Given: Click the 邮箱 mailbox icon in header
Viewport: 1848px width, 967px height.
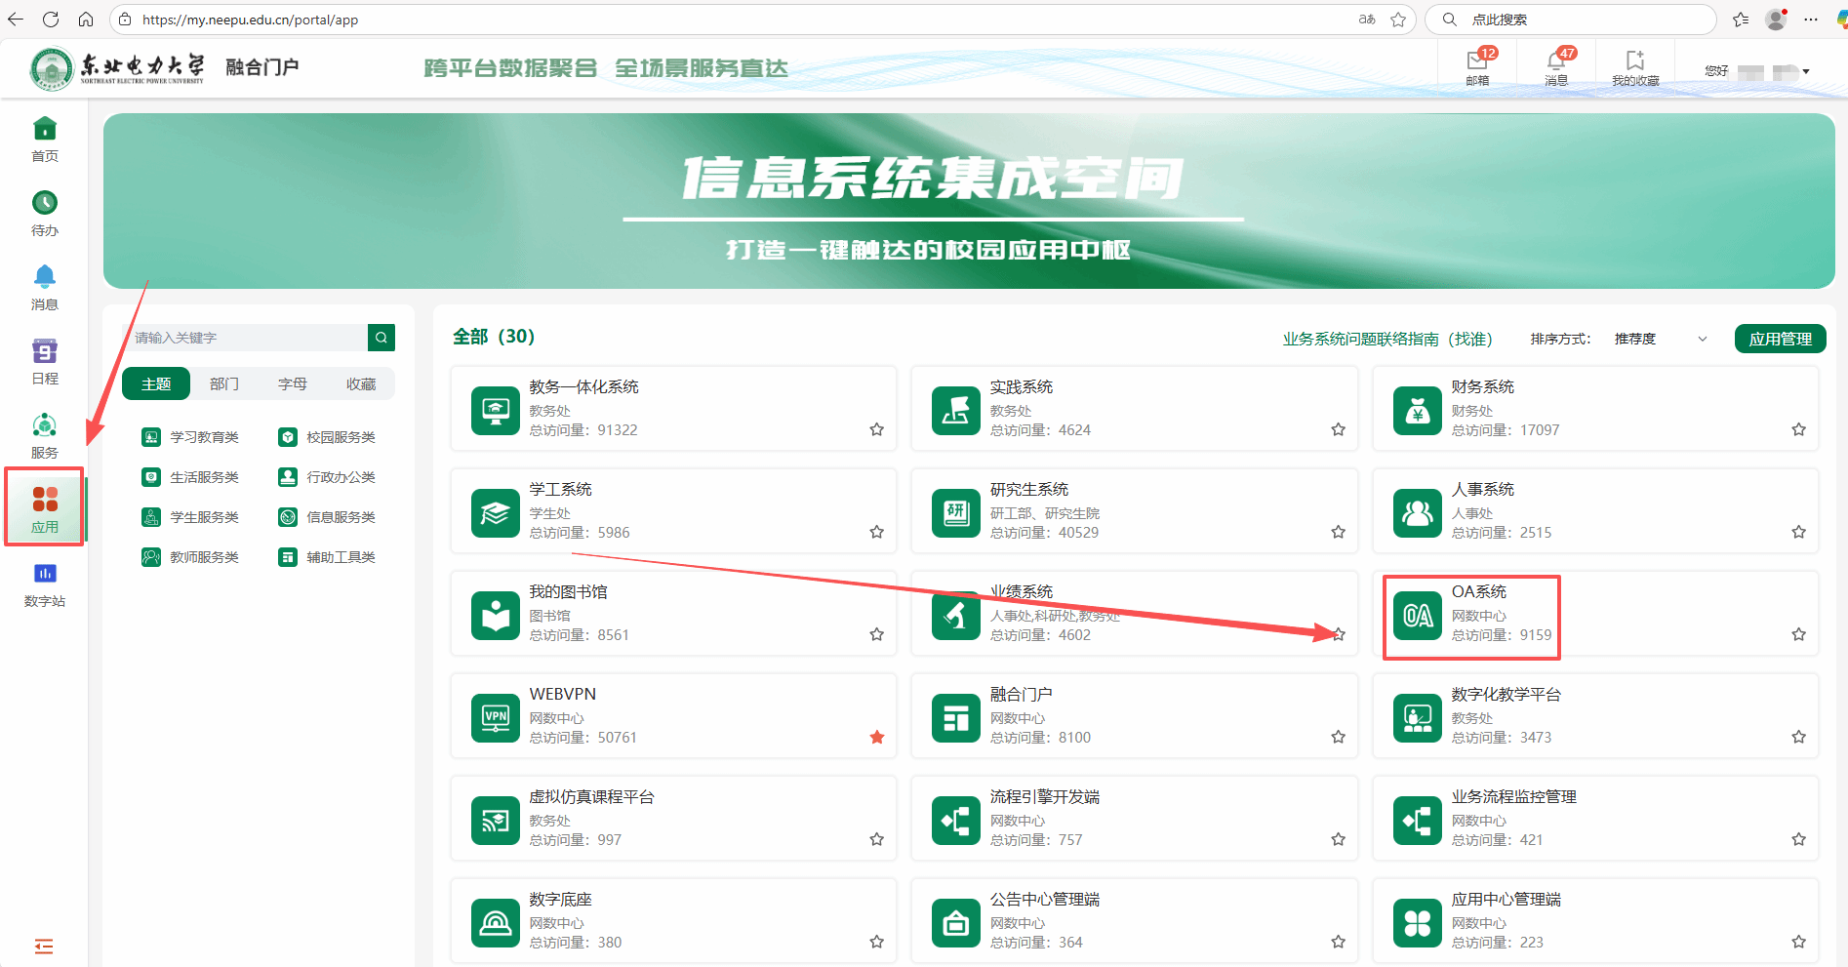Looking at the screenshot, I should [x=1477, y=62].
